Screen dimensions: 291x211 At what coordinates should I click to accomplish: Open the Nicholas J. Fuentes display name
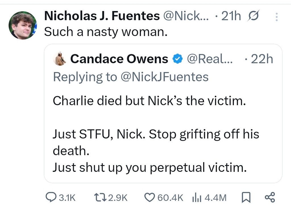point(102,16)
